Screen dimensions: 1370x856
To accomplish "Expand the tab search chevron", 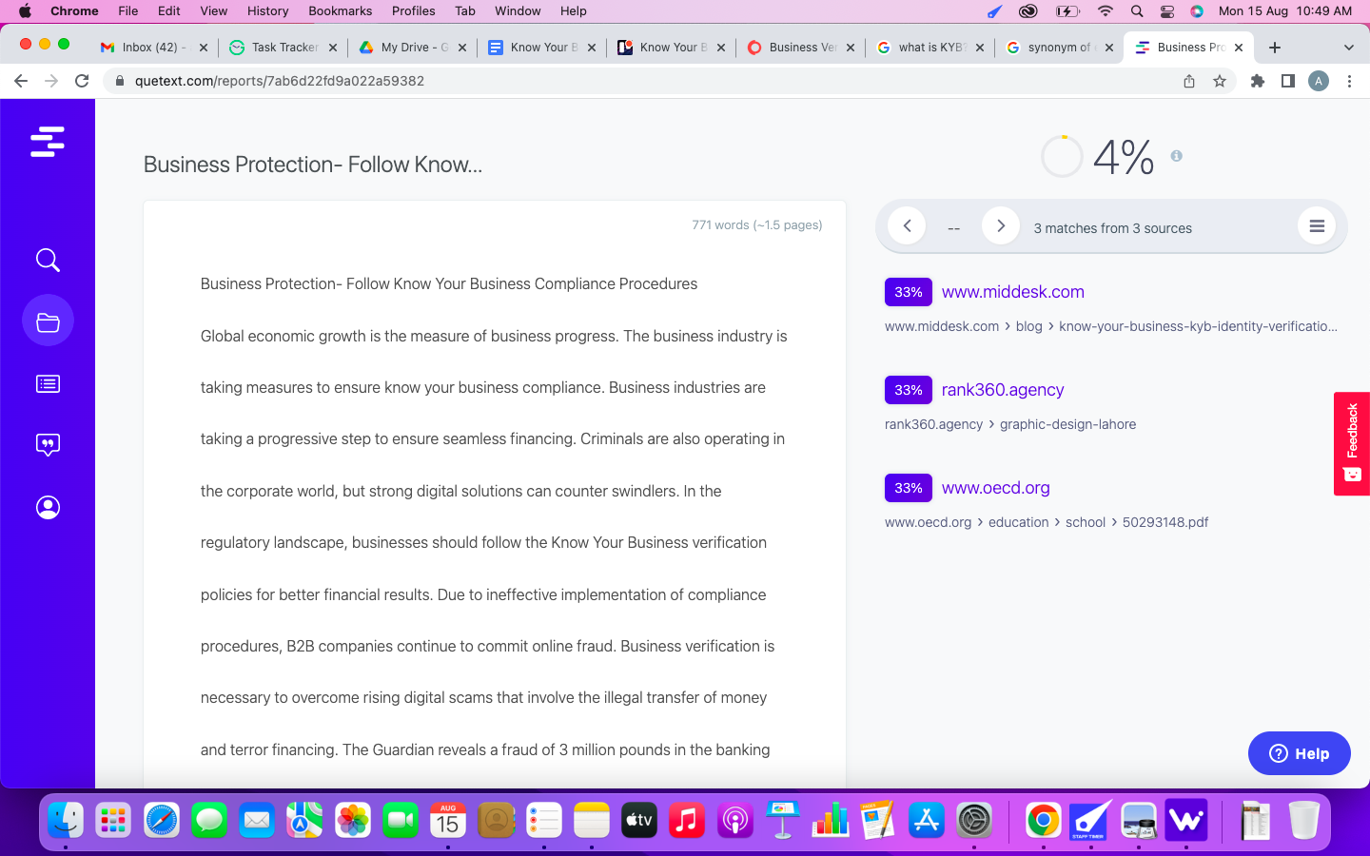I will coord(1348,48).
